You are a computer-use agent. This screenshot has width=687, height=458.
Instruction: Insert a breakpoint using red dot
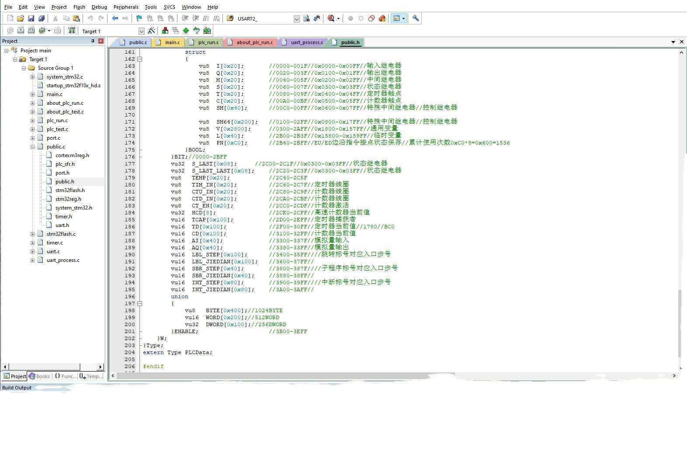tap(350, 18)
